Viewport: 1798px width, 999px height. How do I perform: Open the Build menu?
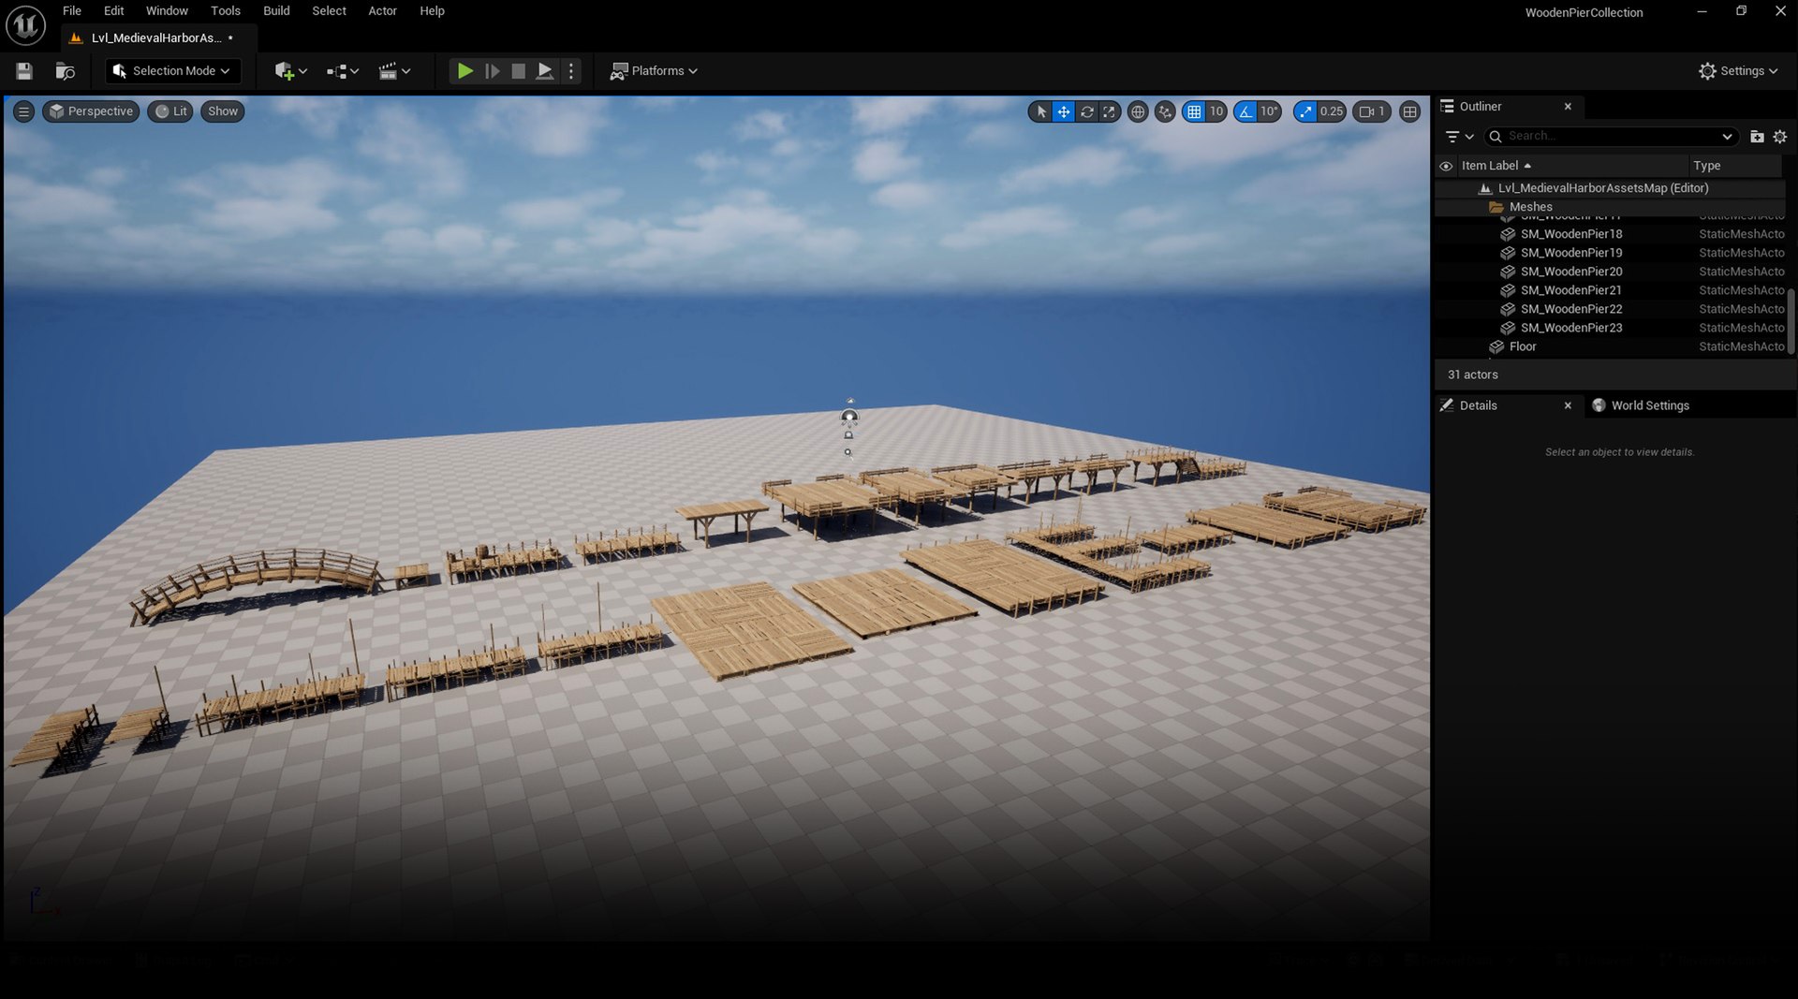point(276,11)
